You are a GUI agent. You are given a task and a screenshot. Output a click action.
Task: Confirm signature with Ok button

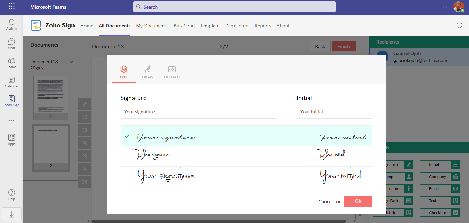coord(358,201)
